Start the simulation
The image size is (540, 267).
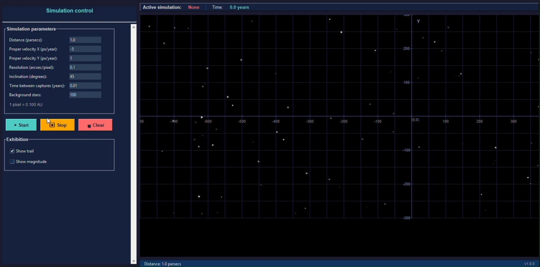21,125
